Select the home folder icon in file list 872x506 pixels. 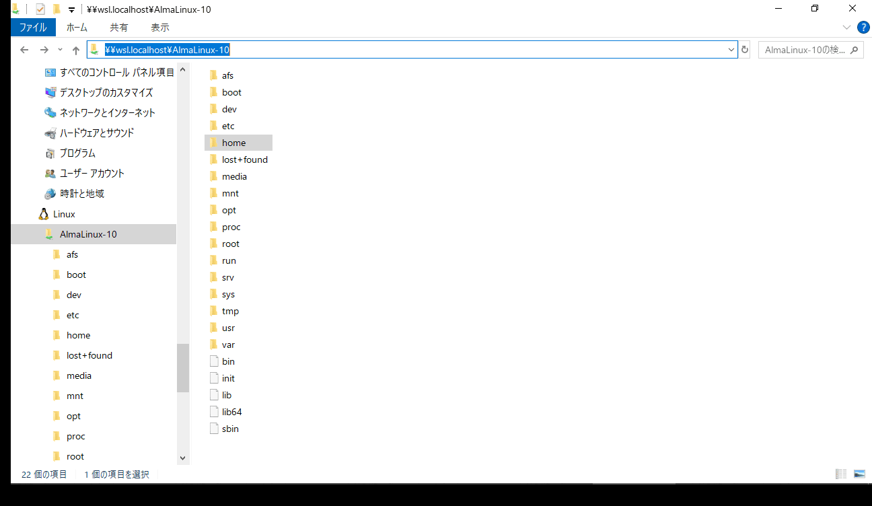(214, 143)
